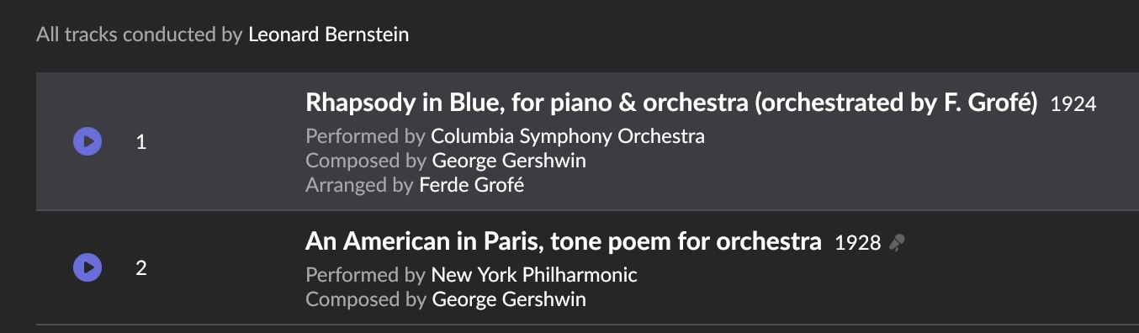
Task: Play An American in Paris track
Action: point(87,267)
